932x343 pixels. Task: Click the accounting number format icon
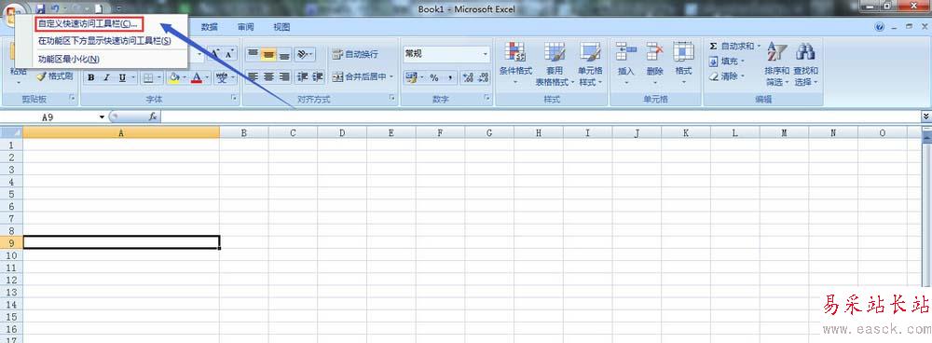point(411,77)
